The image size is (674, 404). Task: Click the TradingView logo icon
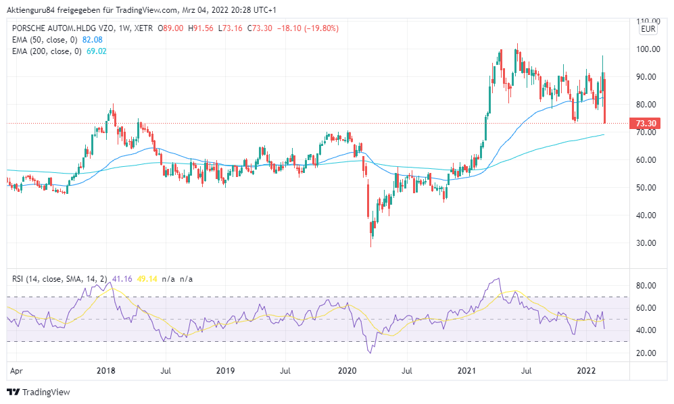[14, 392]
